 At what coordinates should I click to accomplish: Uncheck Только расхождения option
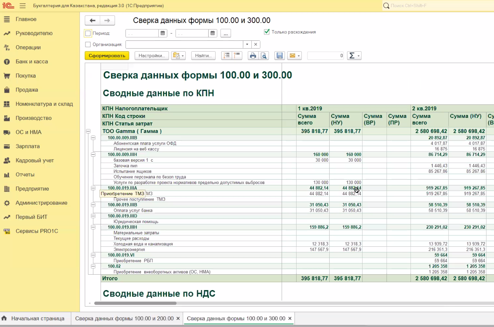pyautogui.click(x=267, y=32)
